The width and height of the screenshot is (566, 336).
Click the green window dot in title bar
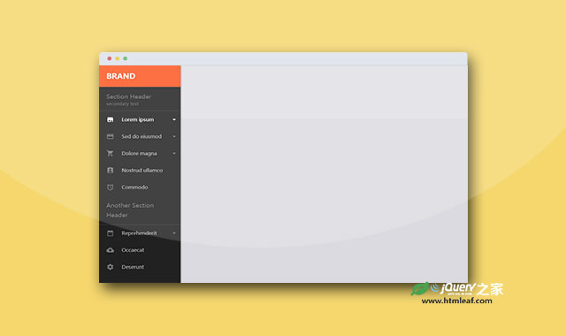point(126,58)
